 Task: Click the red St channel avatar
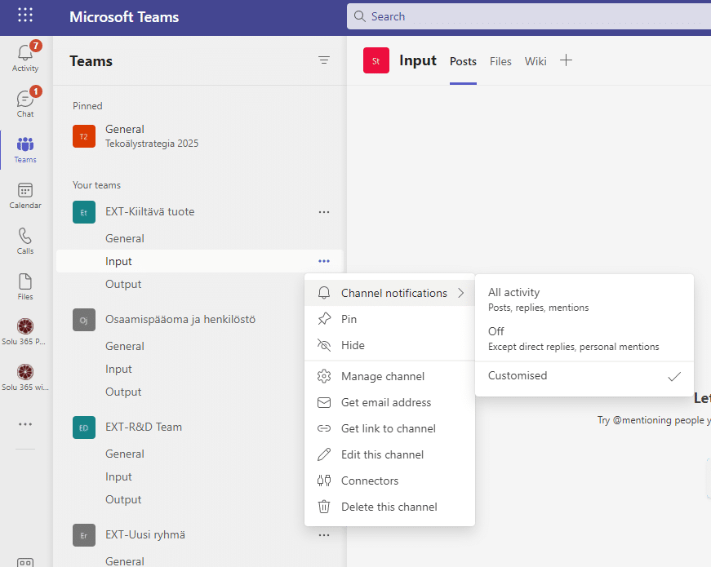(x=375, y=60)
